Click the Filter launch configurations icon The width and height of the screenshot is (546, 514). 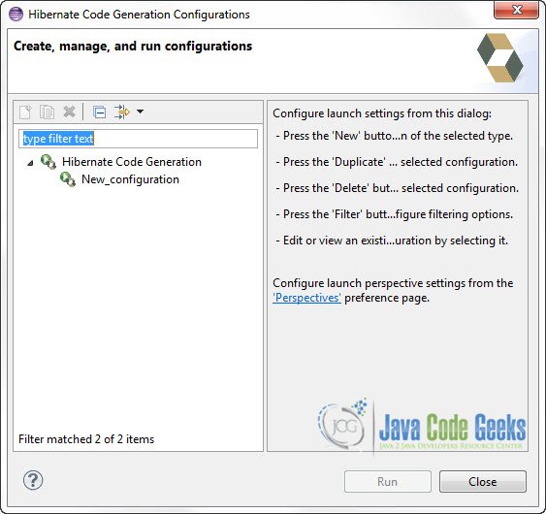click(x=122, y=112)
